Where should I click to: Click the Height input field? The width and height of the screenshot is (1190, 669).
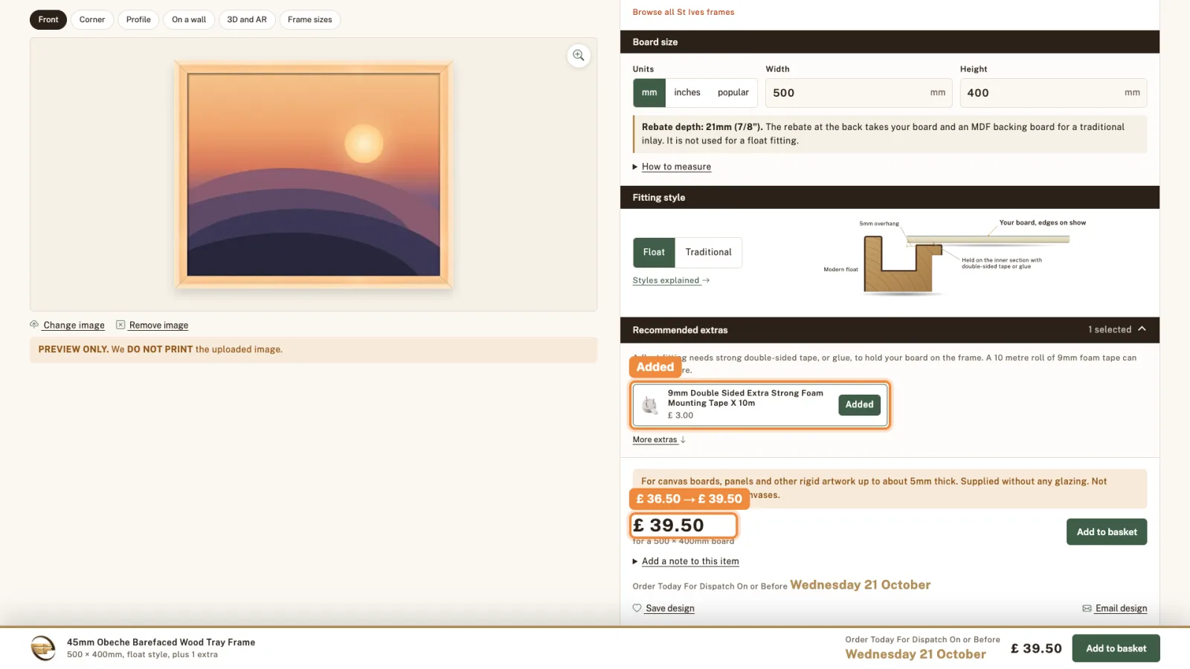pos(1053,93)
